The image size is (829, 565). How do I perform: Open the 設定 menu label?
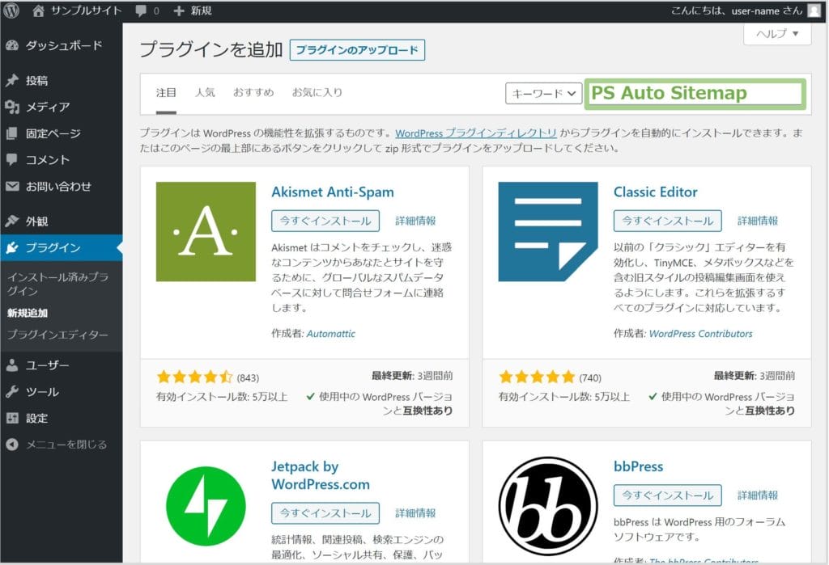point(37,418)
